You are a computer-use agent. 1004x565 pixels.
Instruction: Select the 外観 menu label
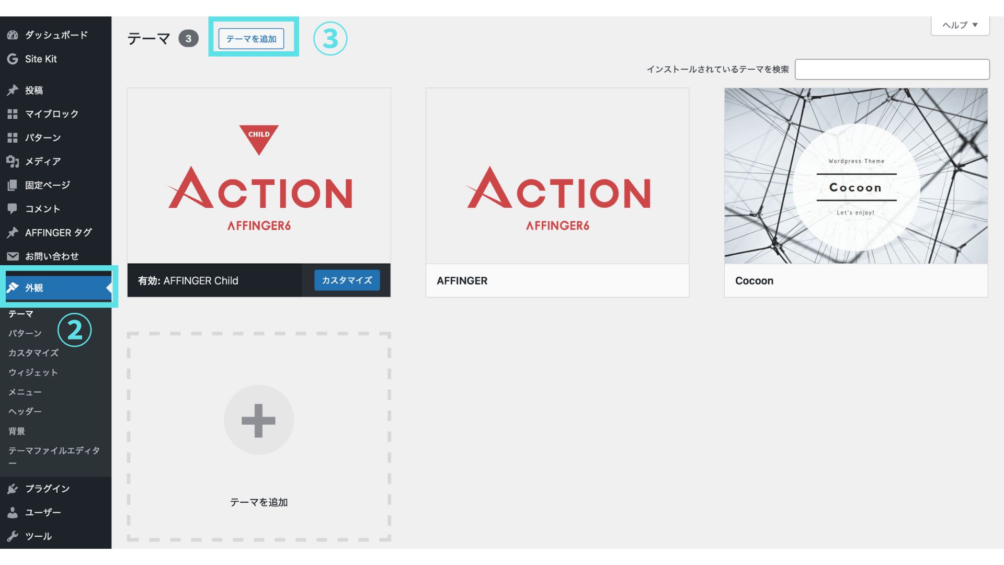coord(34,288)
